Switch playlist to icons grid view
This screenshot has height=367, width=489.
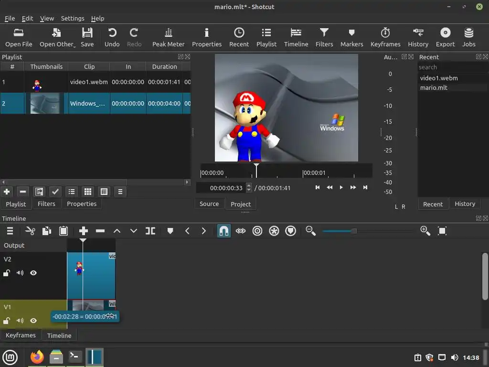[x=88, y=192]
